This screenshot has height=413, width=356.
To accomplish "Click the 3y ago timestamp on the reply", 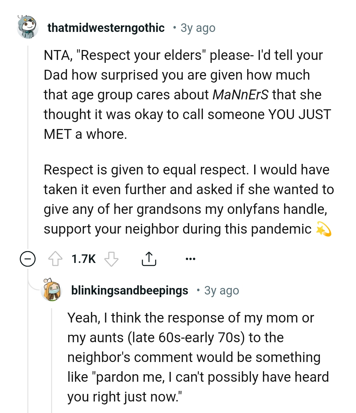I will pos(221,291).
